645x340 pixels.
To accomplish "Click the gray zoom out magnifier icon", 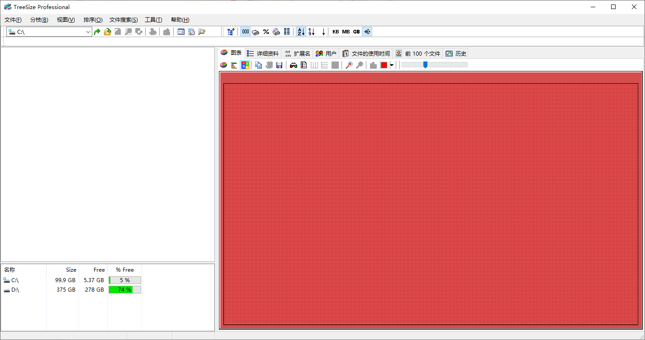I will point(360,65).
